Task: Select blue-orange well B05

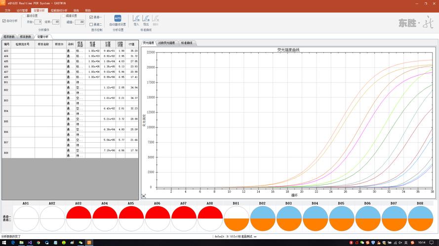Action: point(342,218)
